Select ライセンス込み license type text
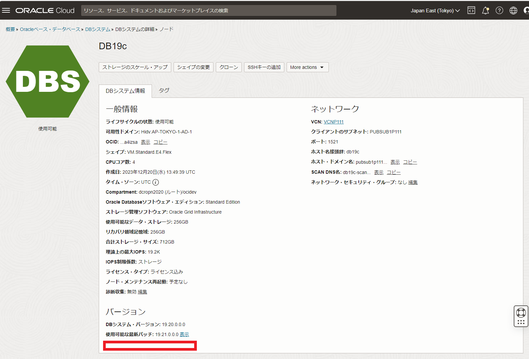Image resolution: width=529 pixels, height=359 pixels. point(167,272)
